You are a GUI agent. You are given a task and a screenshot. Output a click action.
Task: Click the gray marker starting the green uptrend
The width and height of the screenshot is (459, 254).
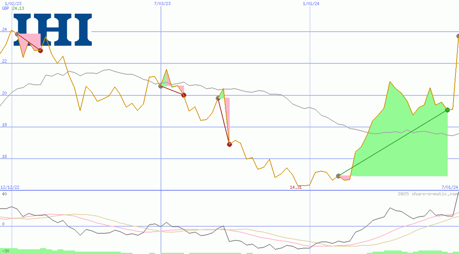pyautogui.click(x=338, y=176)
